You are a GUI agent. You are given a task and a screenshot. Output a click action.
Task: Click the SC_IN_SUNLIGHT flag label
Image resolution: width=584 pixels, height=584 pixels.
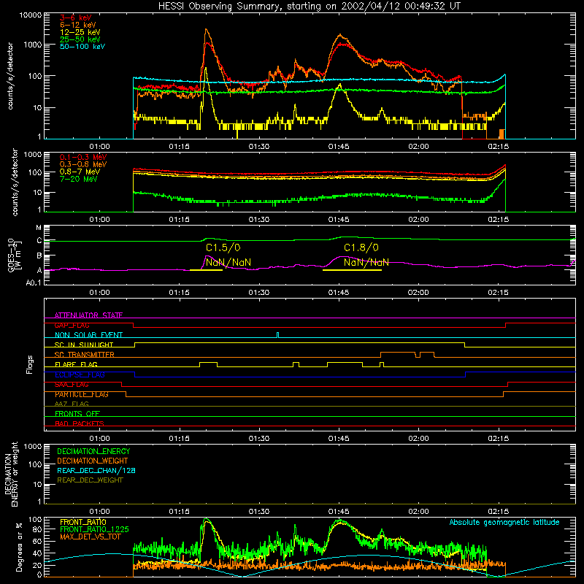pyautogui.click(x=84, y=345)
